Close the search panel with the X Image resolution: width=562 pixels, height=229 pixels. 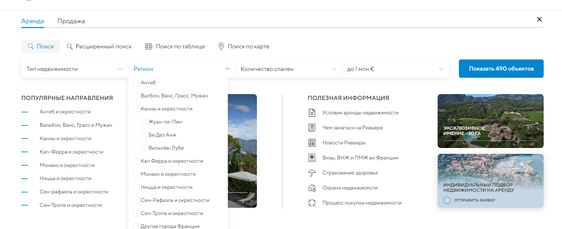pos(539,19)
